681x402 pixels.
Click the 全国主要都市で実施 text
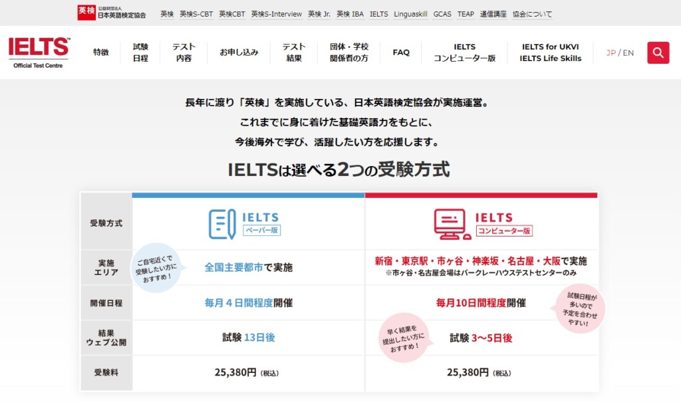[x=249, y=267]
